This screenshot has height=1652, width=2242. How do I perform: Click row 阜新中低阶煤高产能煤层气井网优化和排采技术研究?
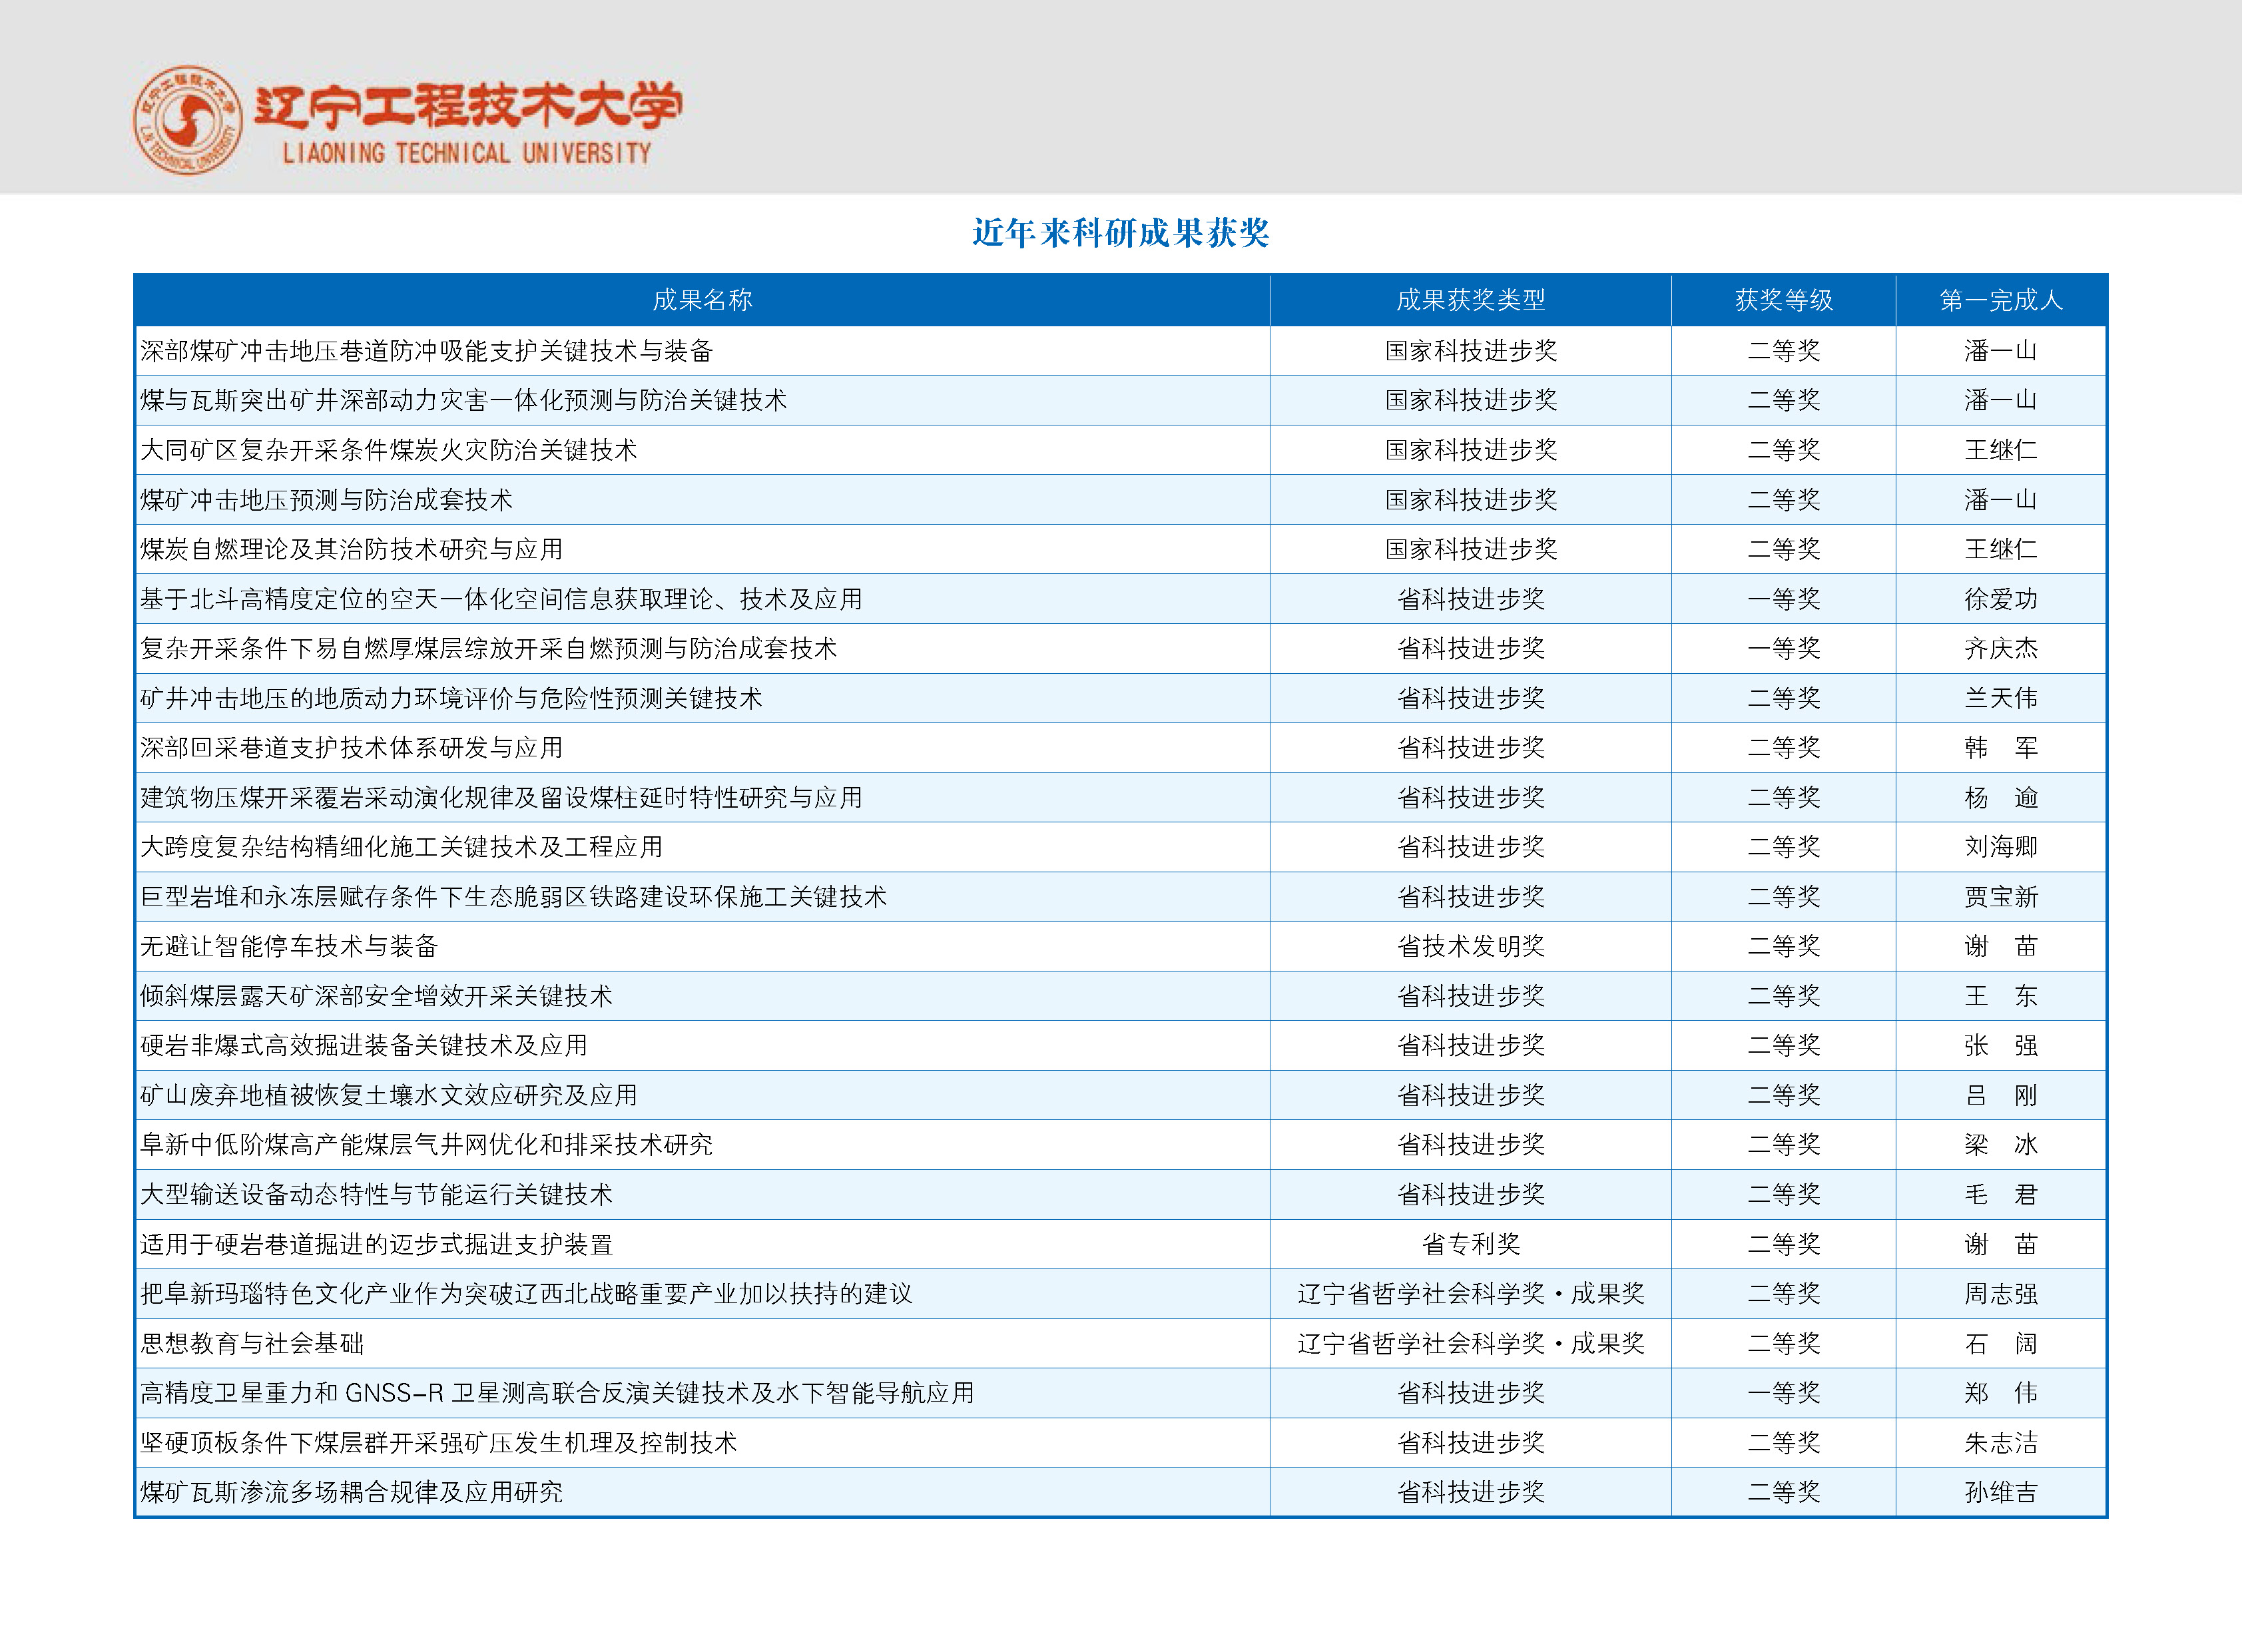[x=1120, y=1145]
